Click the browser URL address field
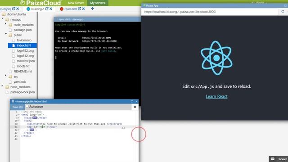The image size is (288, 162). (210, 12)
